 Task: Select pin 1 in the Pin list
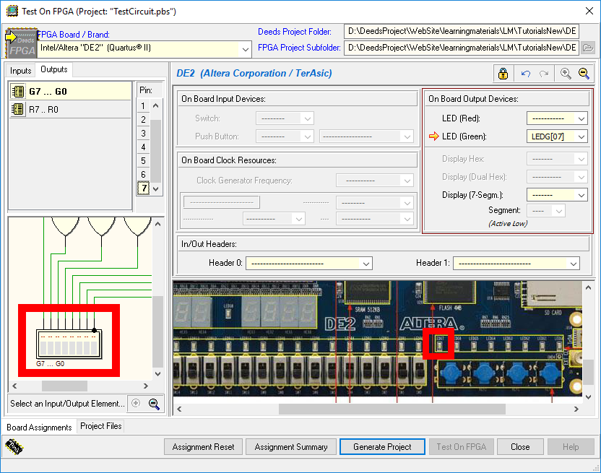[143, 105]
